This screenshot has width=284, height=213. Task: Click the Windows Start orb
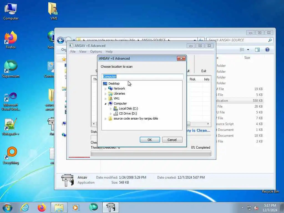point(7,207)
